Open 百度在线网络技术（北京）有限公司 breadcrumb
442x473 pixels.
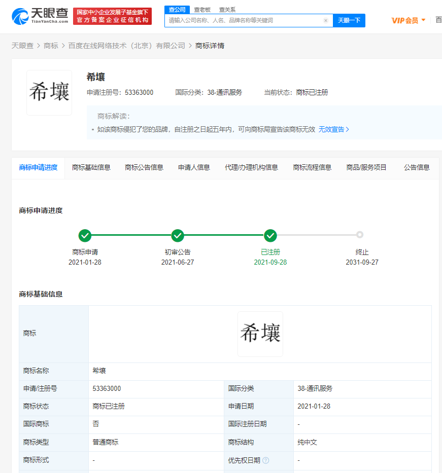(126, 46)
